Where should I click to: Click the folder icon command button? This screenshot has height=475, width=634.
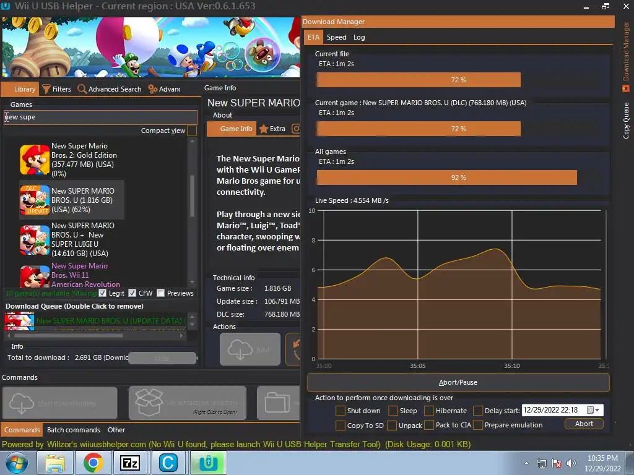[277, 403]
